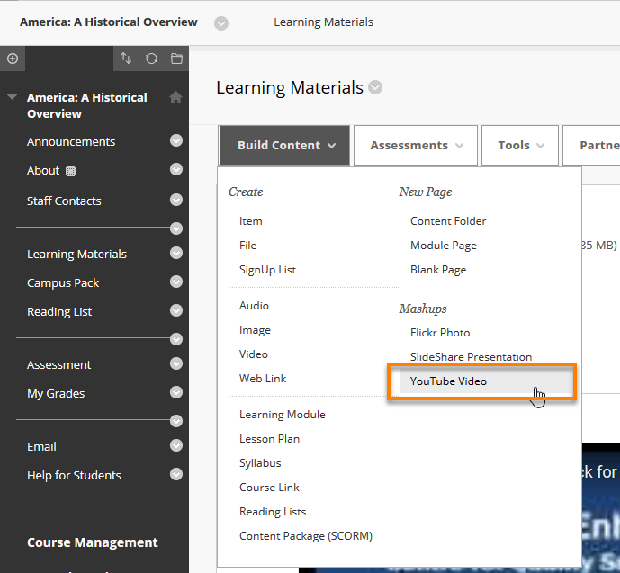Select Content Package (SCORM) option
This screenshot has height=573, width=620.
pos(306,536)
